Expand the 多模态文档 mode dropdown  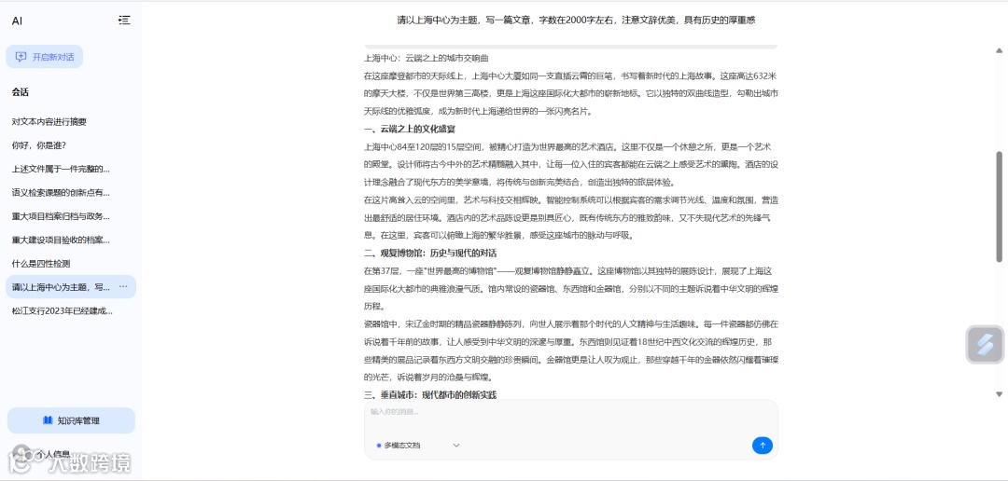(x=418, y=445)
